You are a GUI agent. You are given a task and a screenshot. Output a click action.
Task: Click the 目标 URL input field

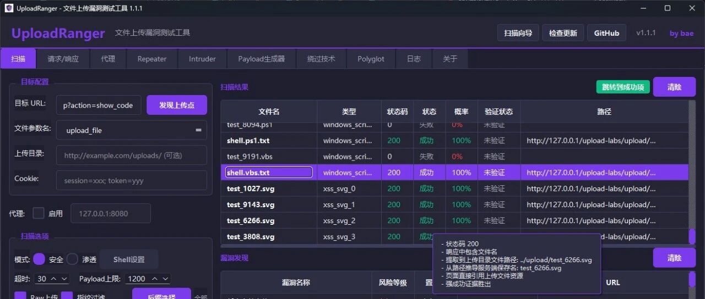pyautogui.click(x=99, y=105)
